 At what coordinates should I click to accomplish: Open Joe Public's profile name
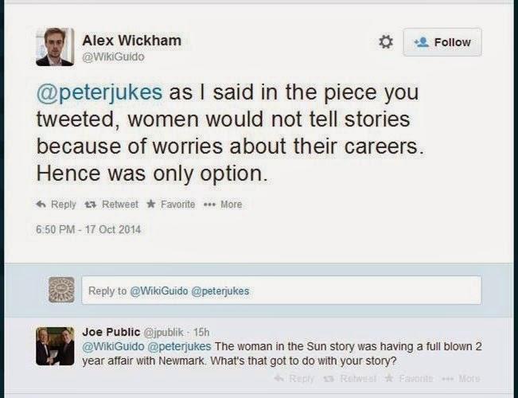tap(109, 331)
